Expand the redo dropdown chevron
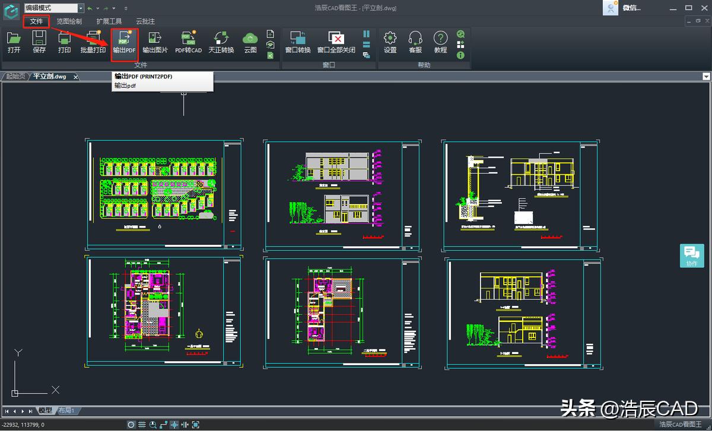 (114, 8)
